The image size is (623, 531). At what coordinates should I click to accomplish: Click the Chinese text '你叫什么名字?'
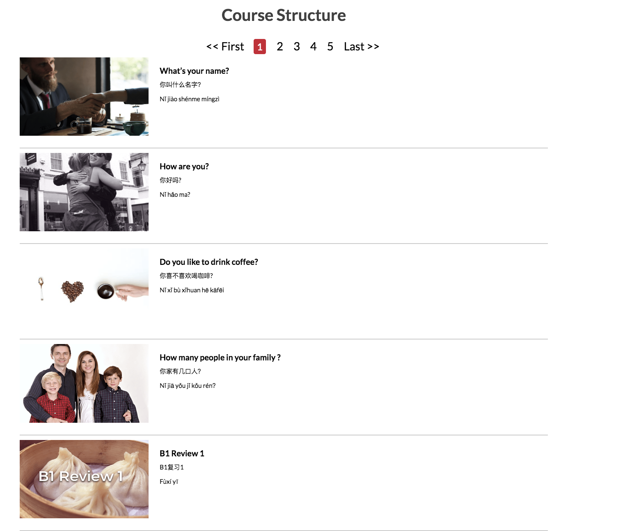(x=180, y=84)
